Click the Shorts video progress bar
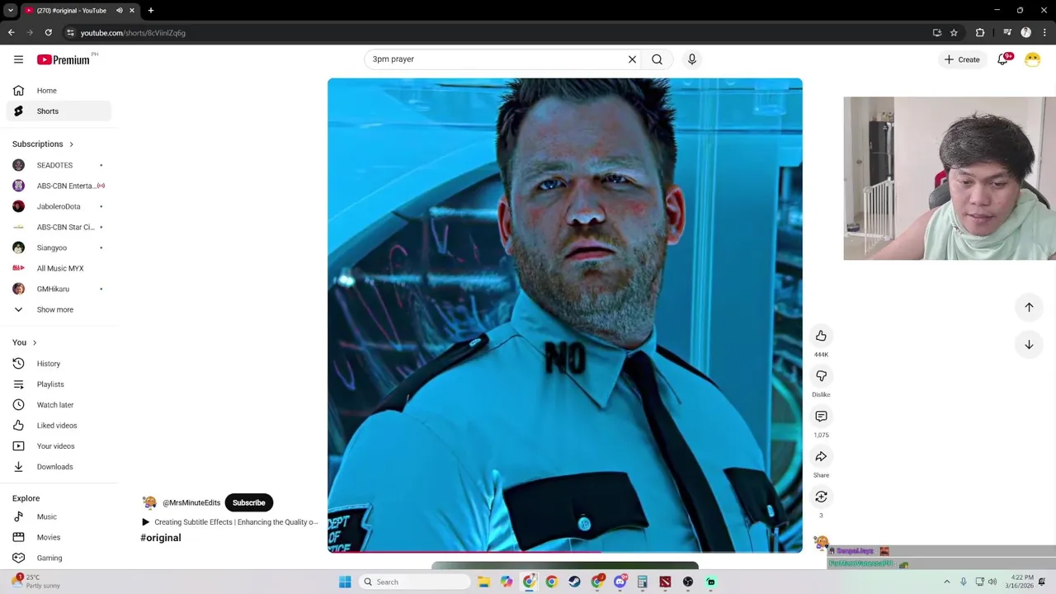The width and height of the screenshot is (1056, 594). pos(564,551)
